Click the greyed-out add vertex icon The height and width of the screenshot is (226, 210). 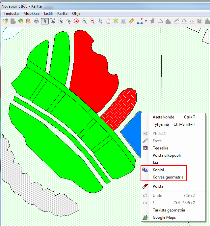(x=184, y=21)
